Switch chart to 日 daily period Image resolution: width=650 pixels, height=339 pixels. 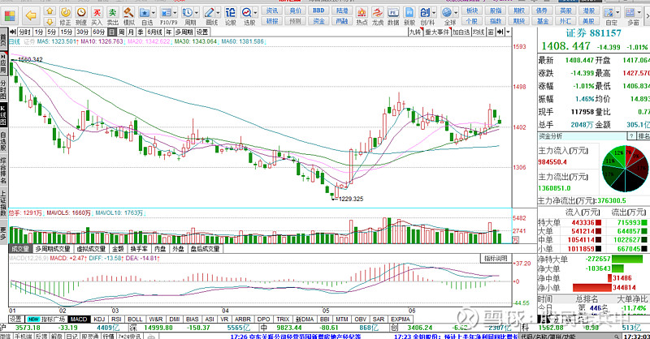[110, 31]
